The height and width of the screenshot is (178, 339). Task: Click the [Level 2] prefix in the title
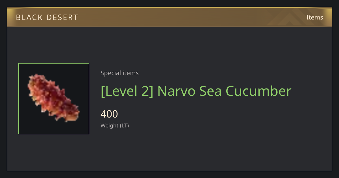pos(127,91)
